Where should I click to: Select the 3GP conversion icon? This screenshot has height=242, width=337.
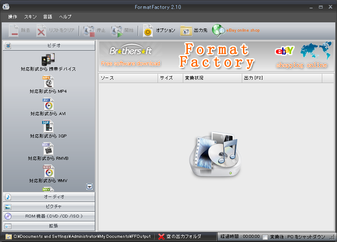coord(48,126)
